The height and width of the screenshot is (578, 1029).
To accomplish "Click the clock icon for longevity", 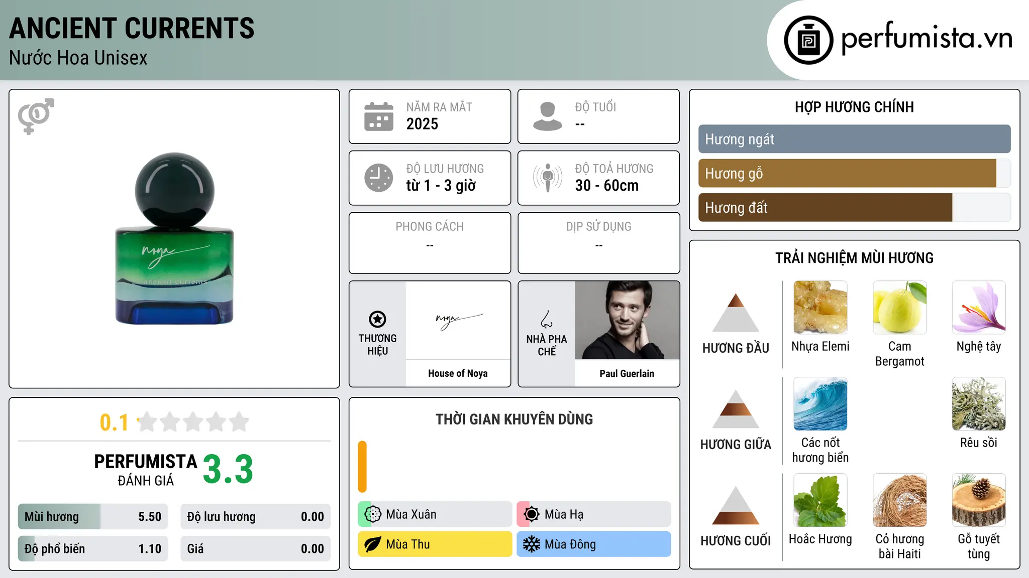I will (379, 178).
